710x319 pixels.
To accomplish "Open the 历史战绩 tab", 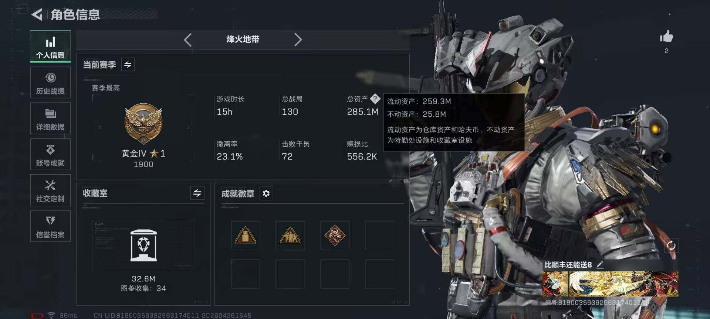I will (x=50, y=83).
